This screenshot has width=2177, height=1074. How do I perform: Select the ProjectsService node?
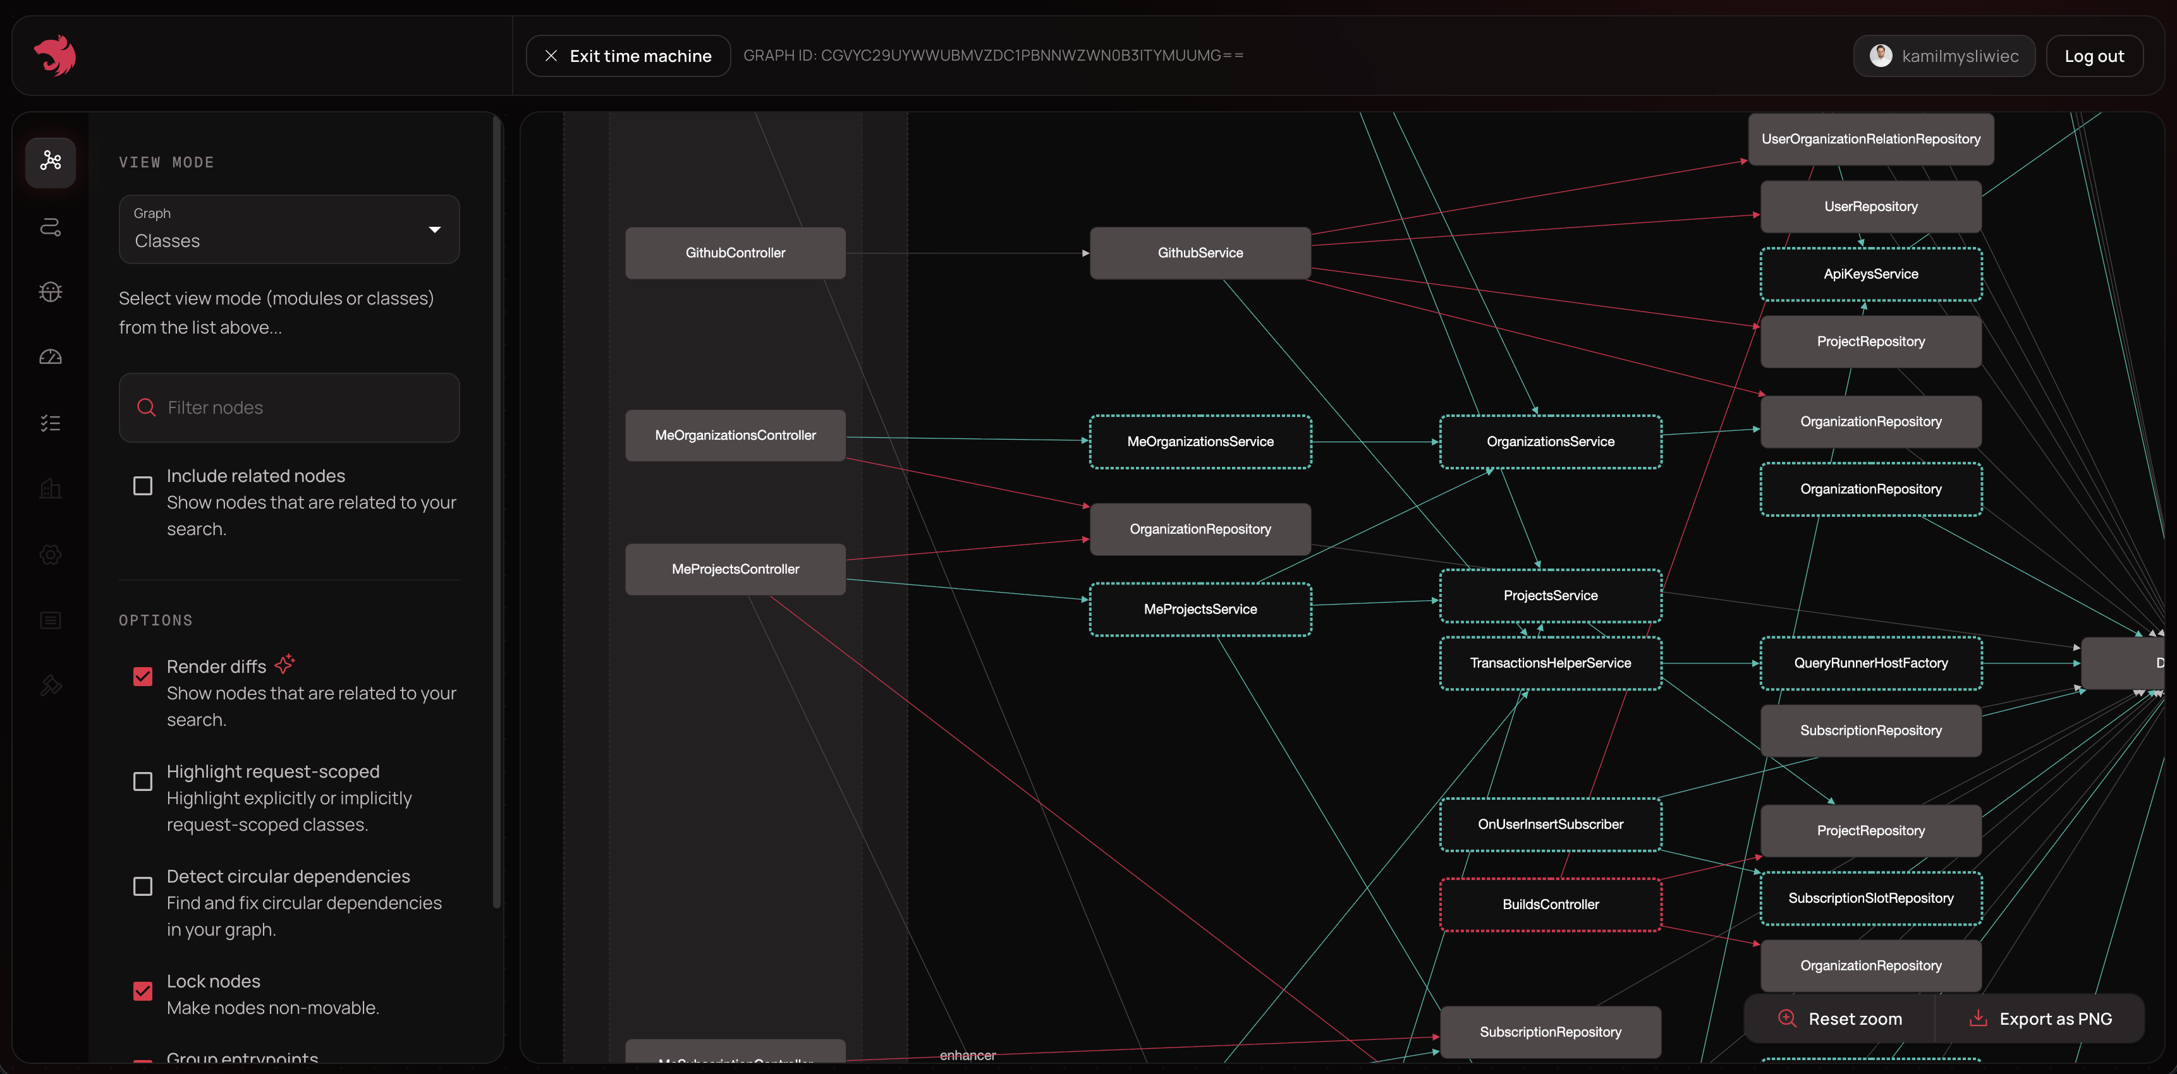(x=1550, y=595)
